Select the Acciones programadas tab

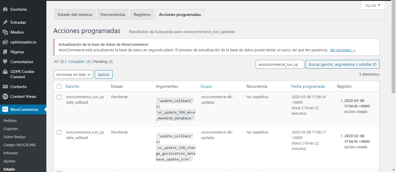click(x=180, y=14)
